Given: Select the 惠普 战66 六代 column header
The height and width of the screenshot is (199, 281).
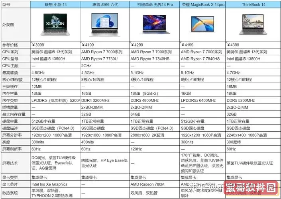Looking at the screenshot, I should pyautogui.click(x=105, y=5).
